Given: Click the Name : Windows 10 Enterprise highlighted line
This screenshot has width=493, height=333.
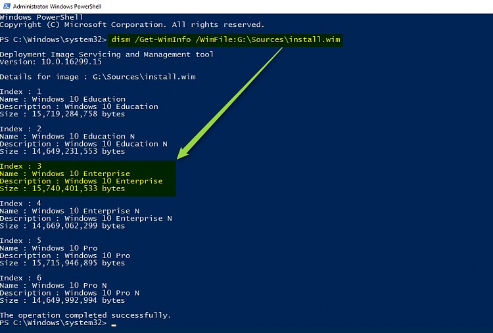Looking at the screenshot, I should point(65,173).
